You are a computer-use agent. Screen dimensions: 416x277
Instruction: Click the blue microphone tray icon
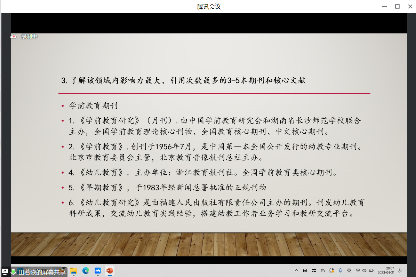click(x=340, y=270)
